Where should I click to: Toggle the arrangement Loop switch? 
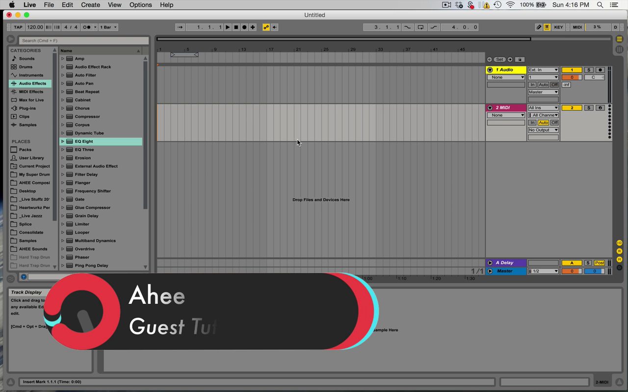pos(420,27)
